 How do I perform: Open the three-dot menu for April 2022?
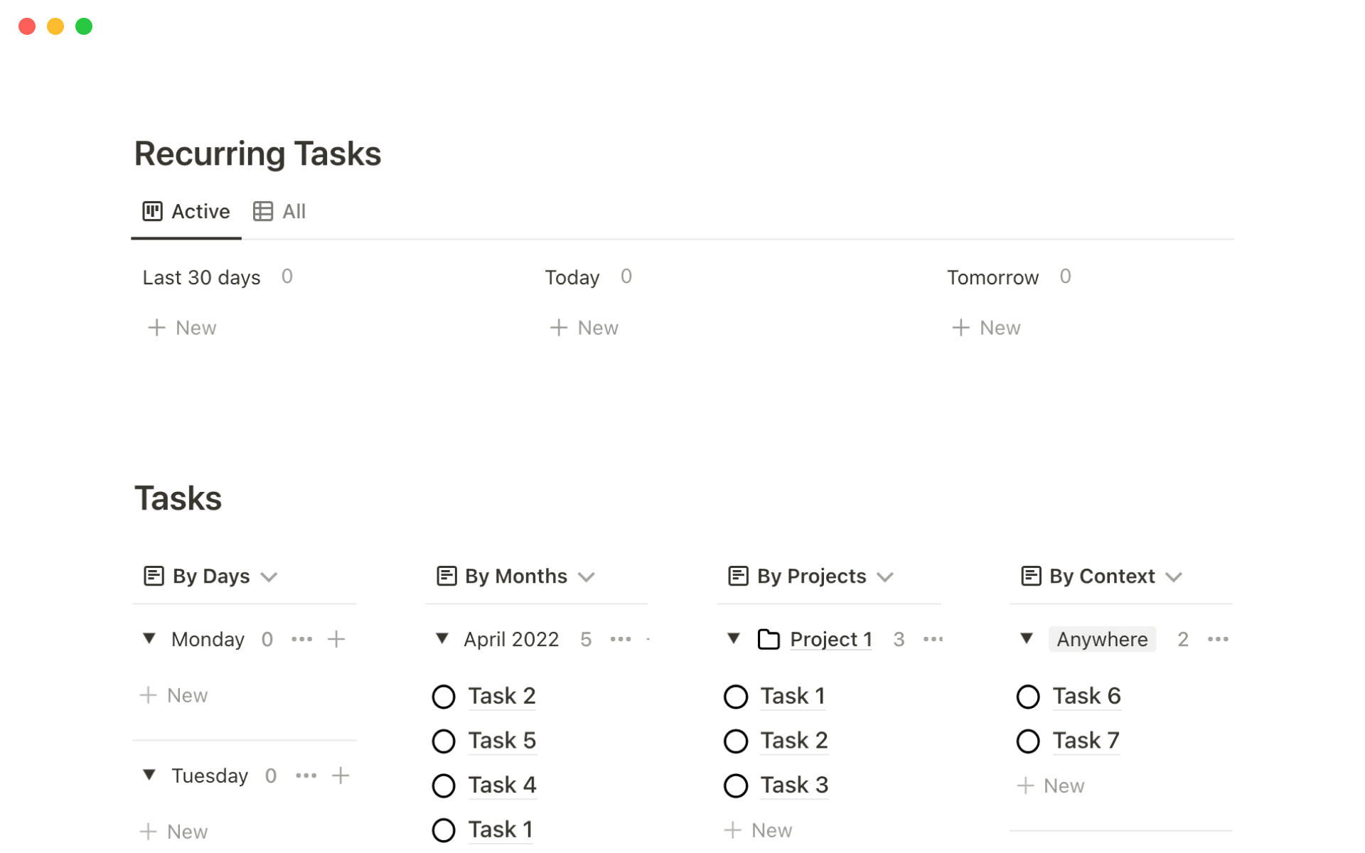coord(621,639)
